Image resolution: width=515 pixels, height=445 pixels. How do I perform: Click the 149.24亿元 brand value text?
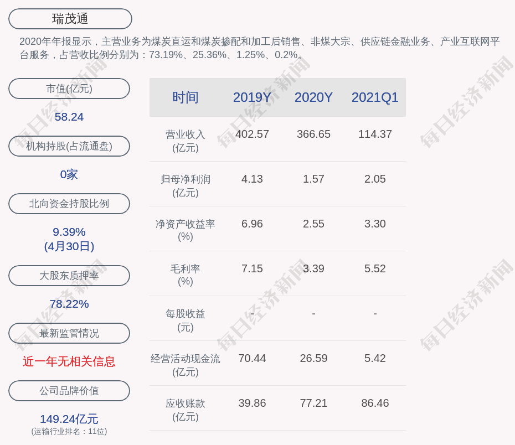(x=69, y=419)
